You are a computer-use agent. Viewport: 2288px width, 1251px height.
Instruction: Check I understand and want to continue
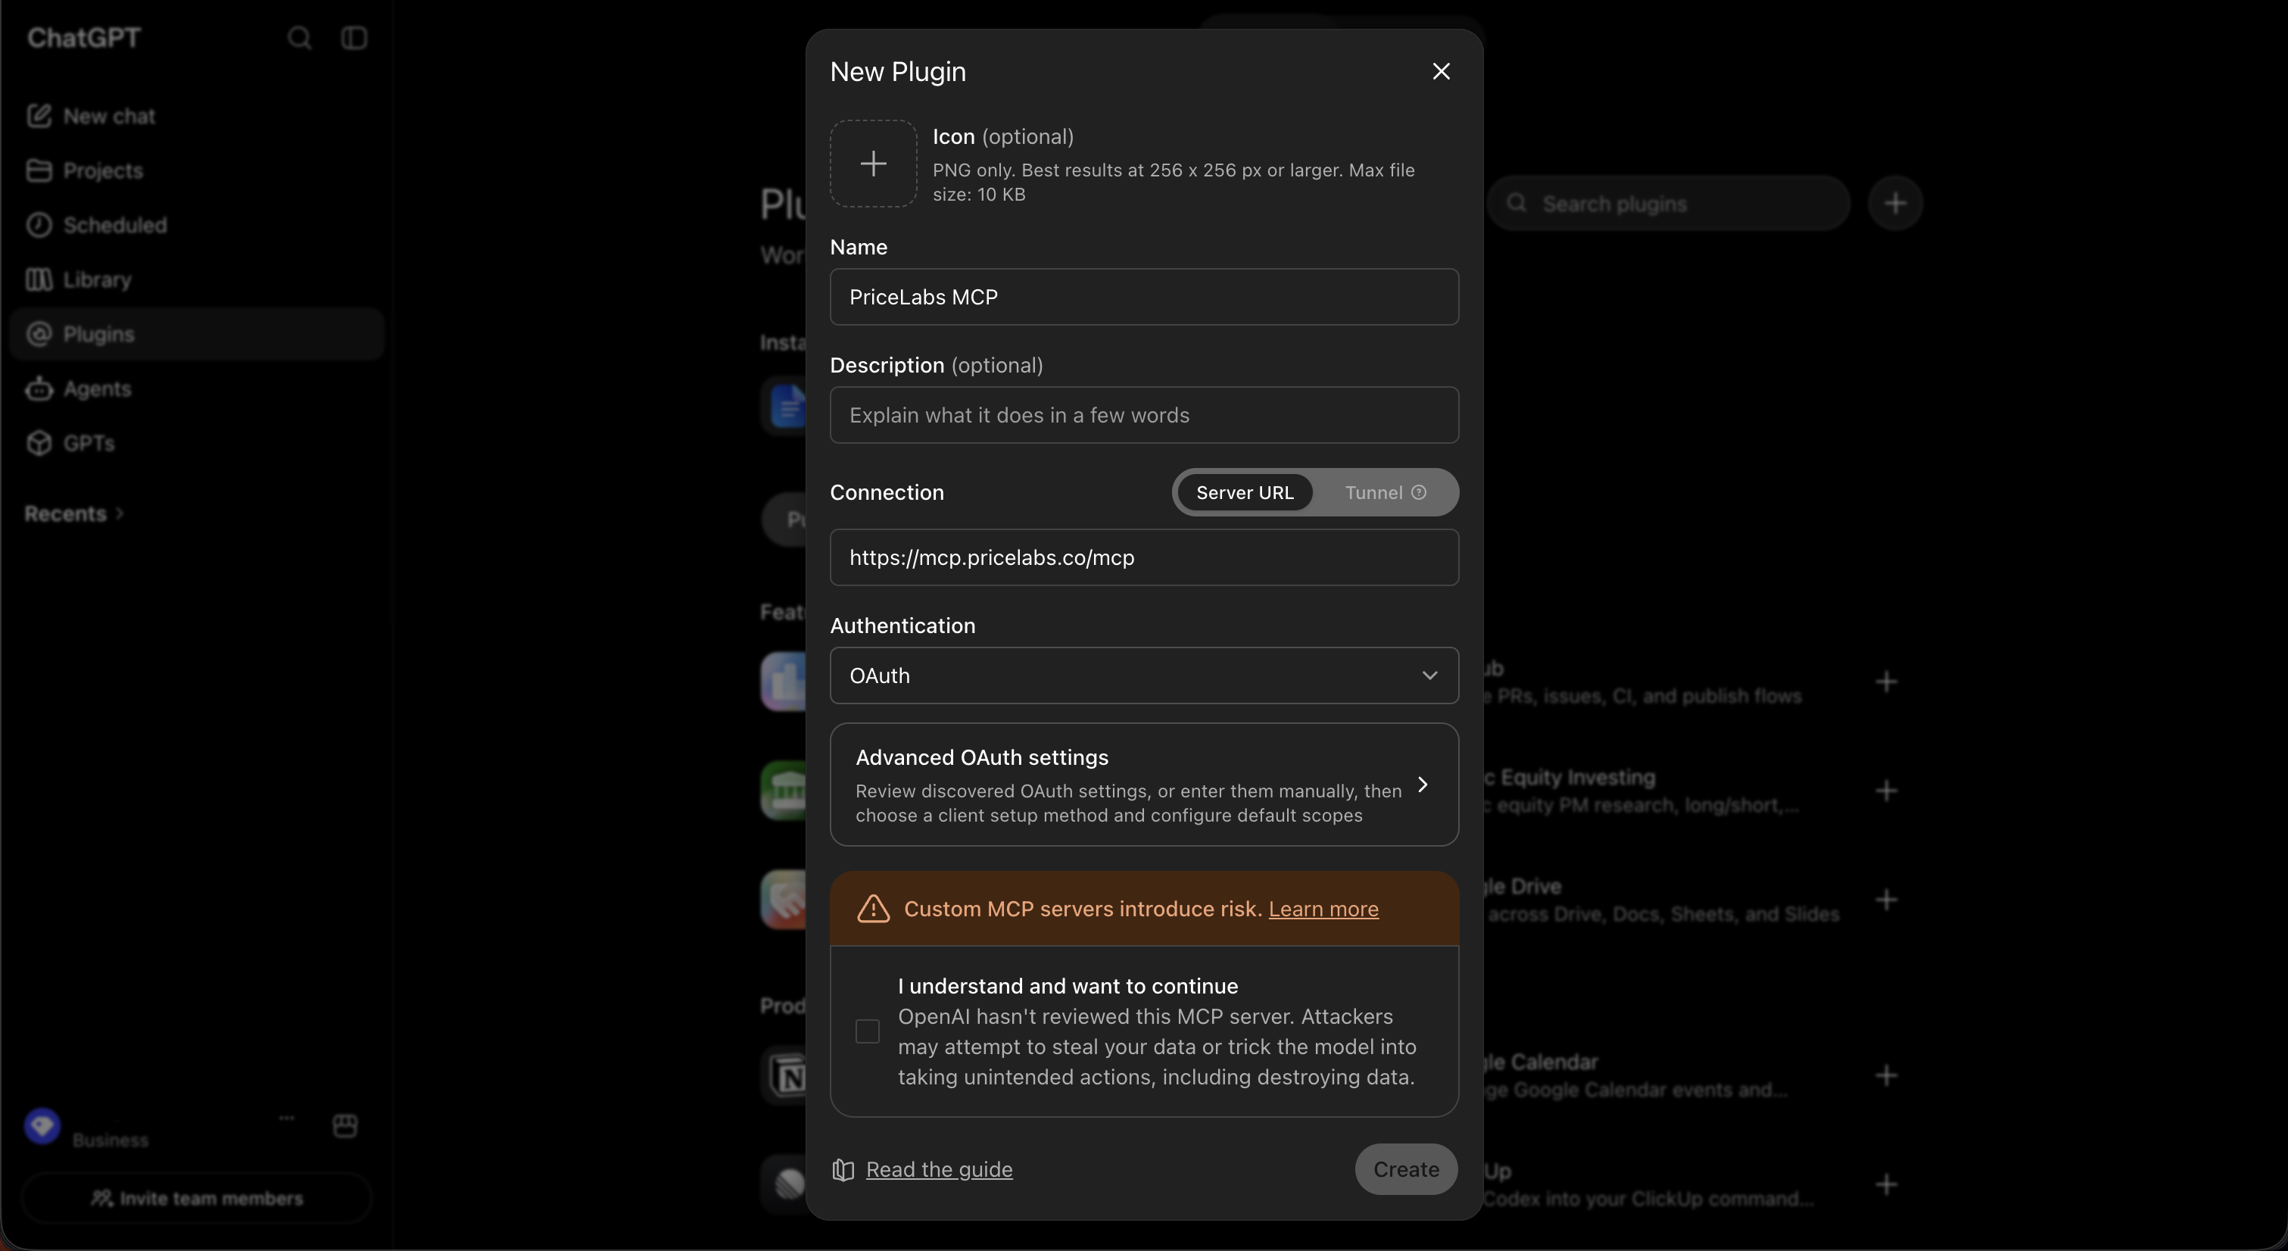(x=867, y=1031)
